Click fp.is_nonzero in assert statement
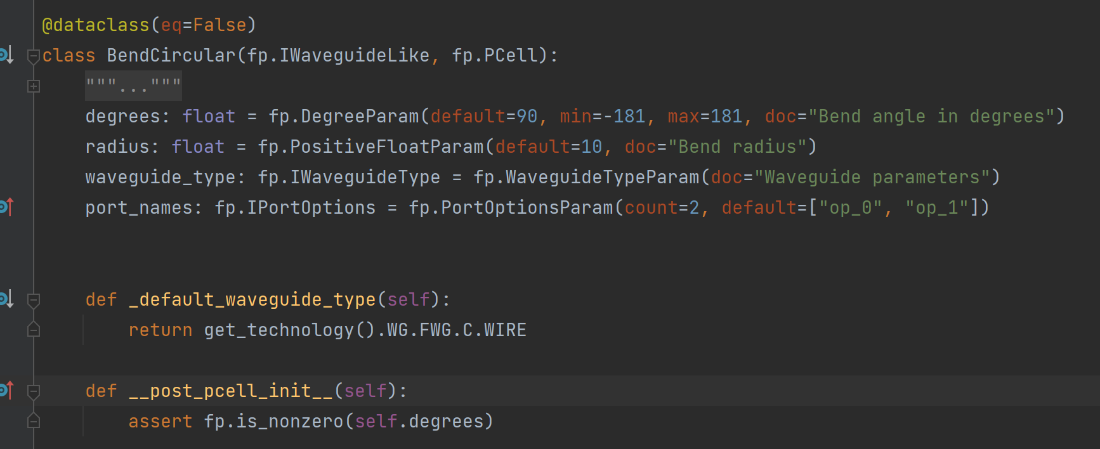Image resolution: width=1100 pixels, height=449 pixels. click(x=273, y=421)
